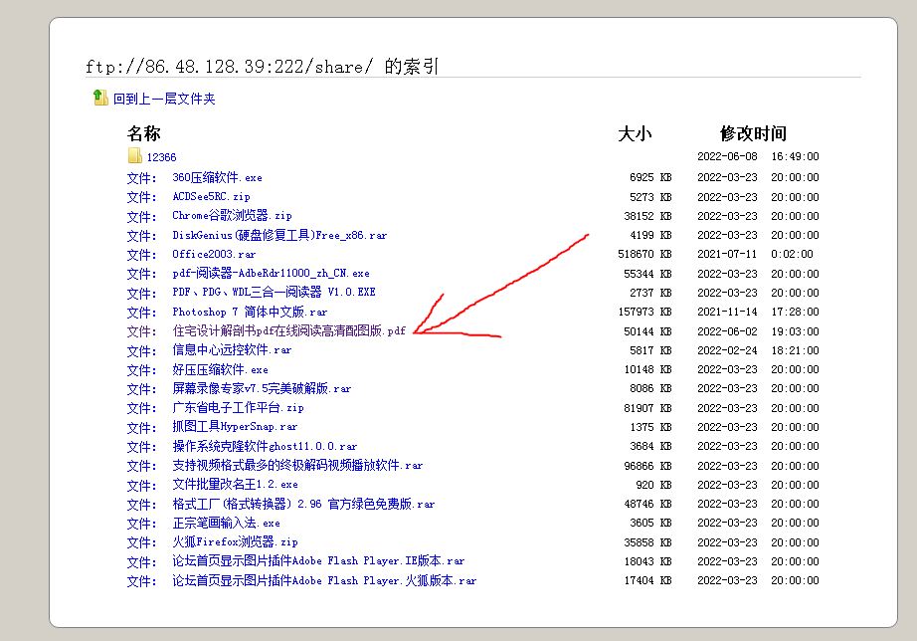Download 火狐Firefox浏览器.zip
Screen dimensions: 917x641
(235, 542)
